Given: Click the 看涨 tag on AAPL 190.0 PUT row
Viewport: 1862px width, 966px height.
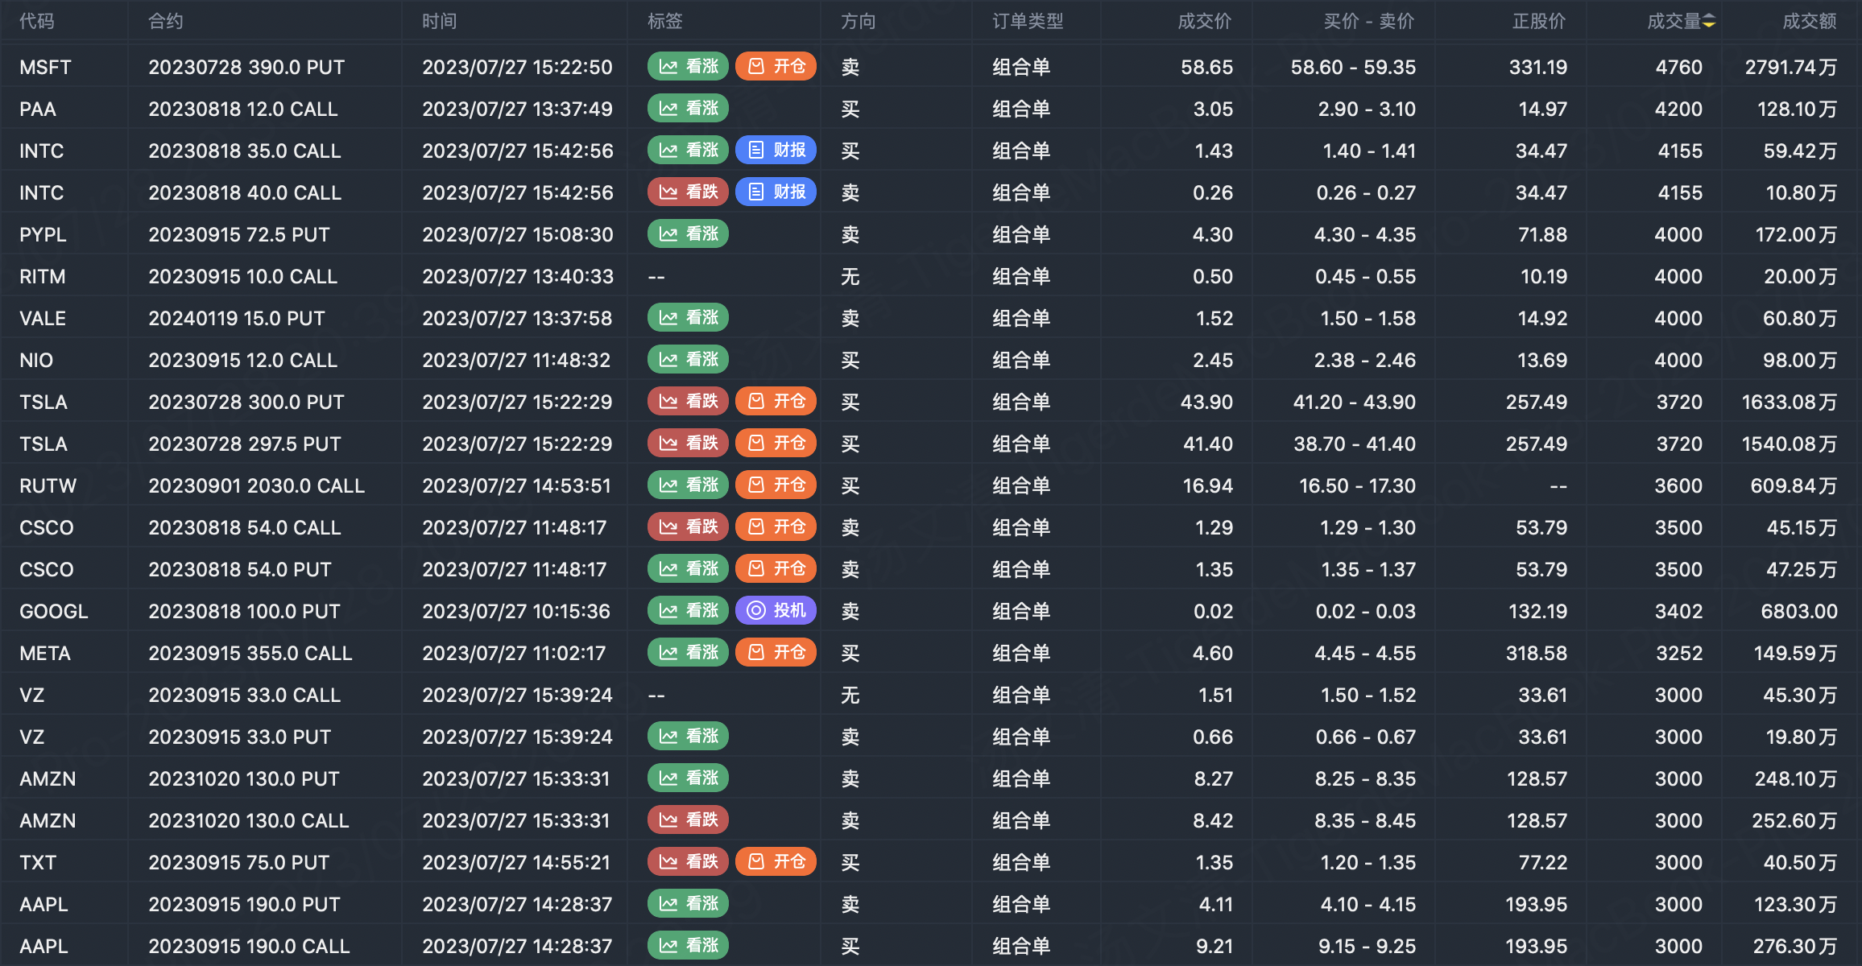Looking at the screenshot, I should 688,903.
